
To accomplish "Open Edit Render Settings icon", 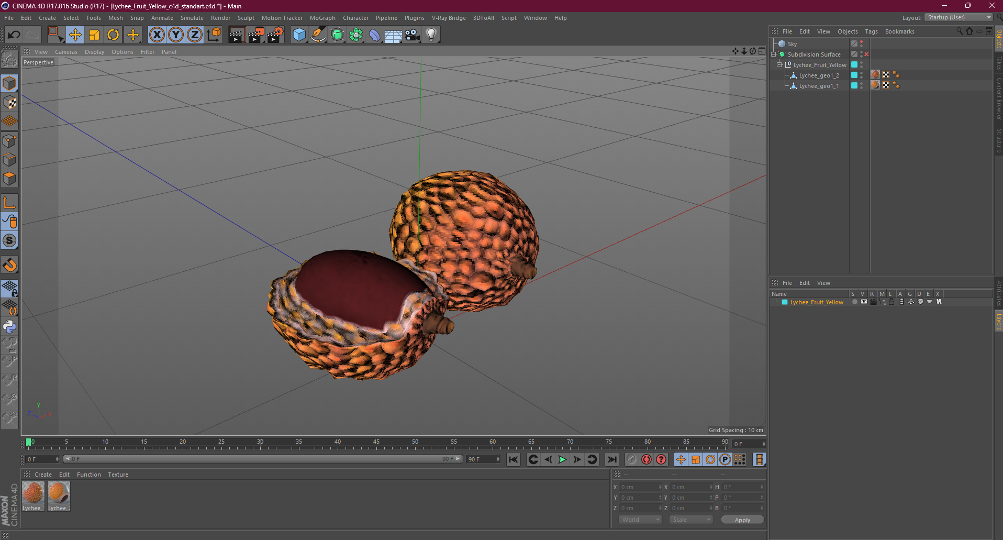I will [x=275, y=35].
